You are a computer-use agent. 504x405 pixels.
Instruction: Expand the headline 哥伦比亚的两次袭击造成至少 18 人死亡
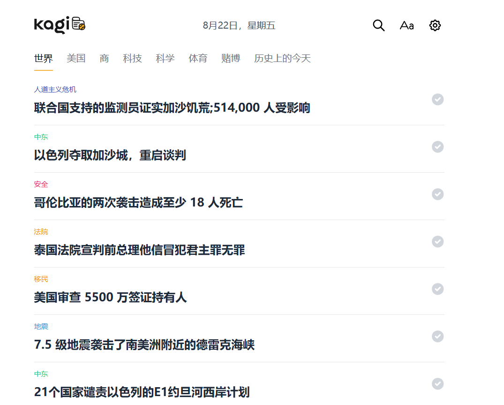[138, 203]
